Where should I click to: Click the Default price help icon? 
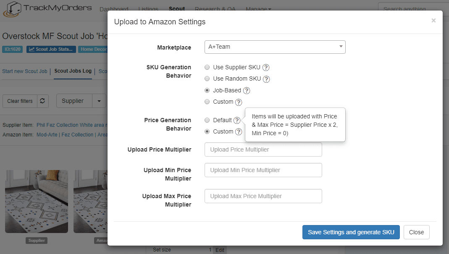tap(236, 120)
